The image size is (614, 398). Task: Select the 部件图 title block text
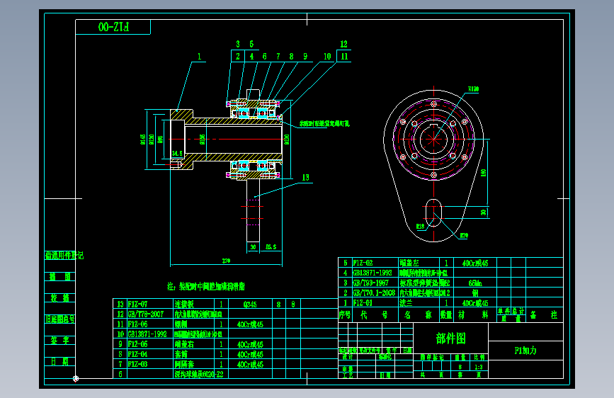click(450, 339)
